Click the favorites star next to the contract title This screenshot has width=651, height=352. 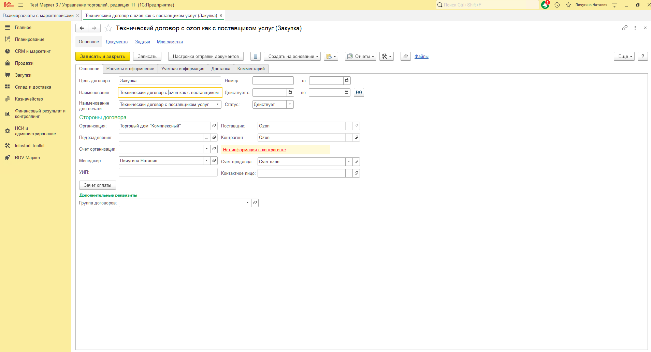click(108, 28)
